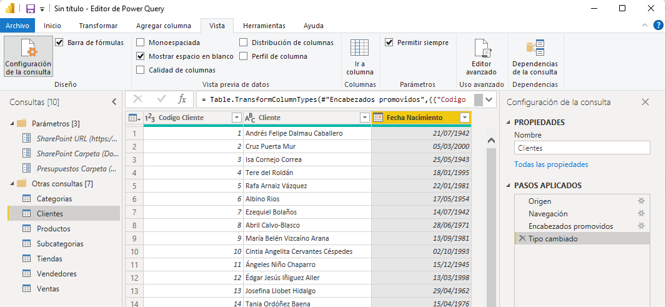Select the Navegación applied step

[x=548, y=213]
